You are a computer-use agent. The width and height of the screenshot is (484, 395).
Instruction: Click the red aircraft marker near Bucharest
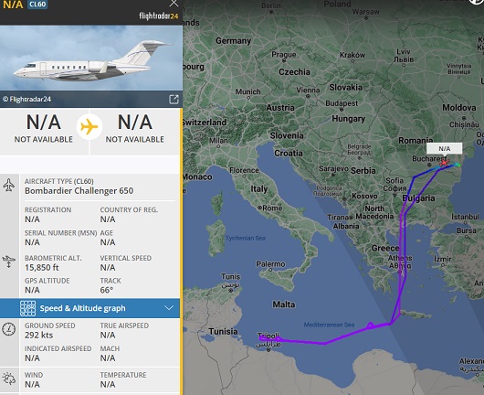(x=444, y=162)
